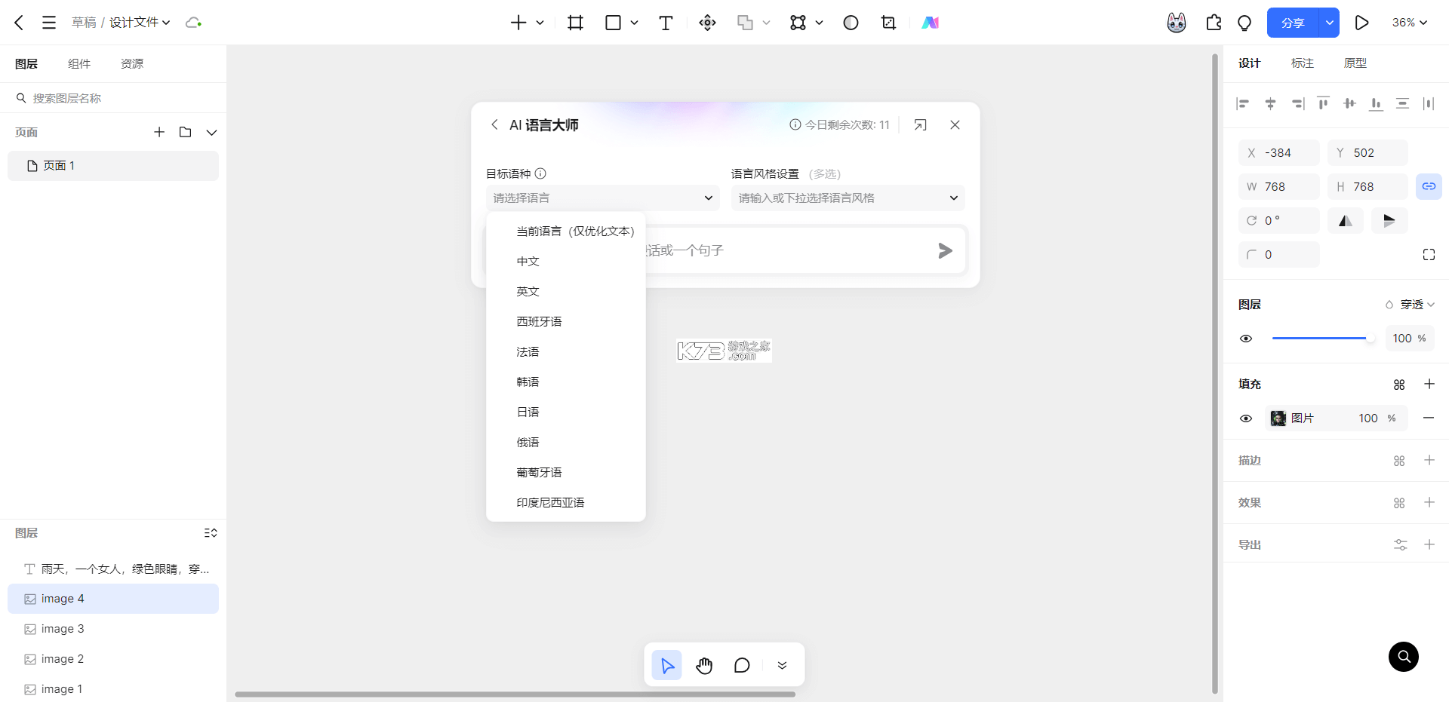Image resolution: width=1449 pixels, height=702 pixels.
Task: Open the plugins puzzle icon
Action: pyautogui.click(x=1214, y=23)
